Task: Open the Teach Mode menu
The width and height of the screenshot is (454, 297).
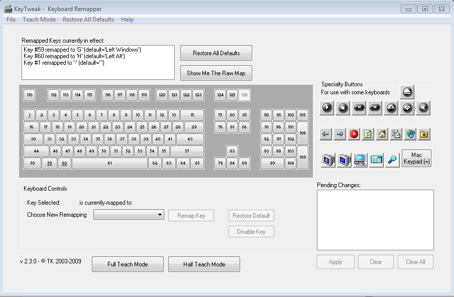Action: pos(39,20)
